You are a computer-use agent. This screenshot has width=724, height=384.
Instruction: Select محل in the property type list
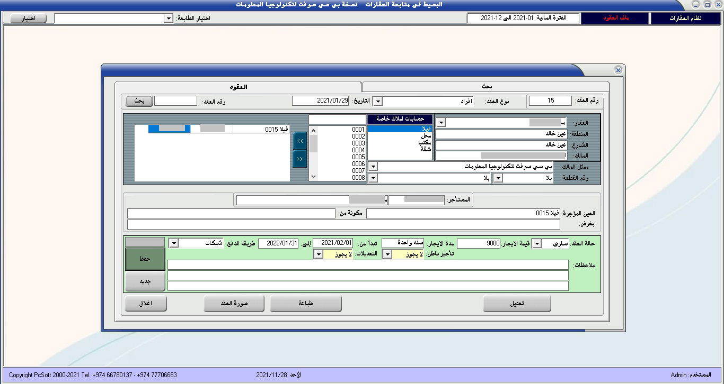click(x=426, y=136)
